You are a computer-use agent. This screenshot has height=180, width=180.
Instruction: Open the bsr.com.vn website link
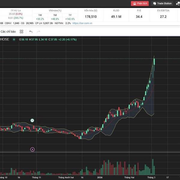(x=82, y=23)
